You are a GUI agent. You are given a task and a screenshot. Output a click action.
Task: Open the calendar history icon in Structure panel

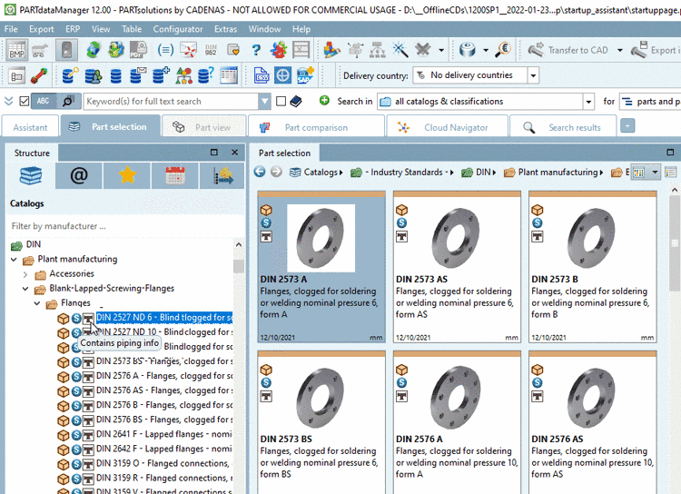(x=175, y=176)
